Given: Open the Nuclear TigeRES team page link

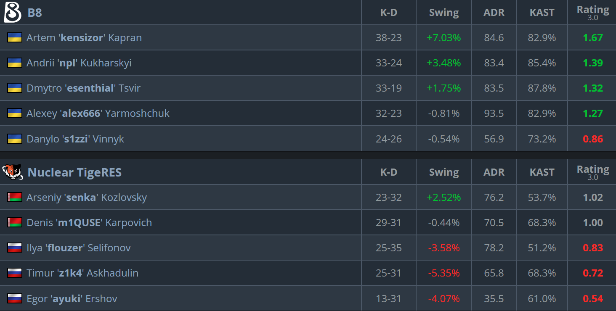Looking at the screenshot, I should tap(74, 172).
